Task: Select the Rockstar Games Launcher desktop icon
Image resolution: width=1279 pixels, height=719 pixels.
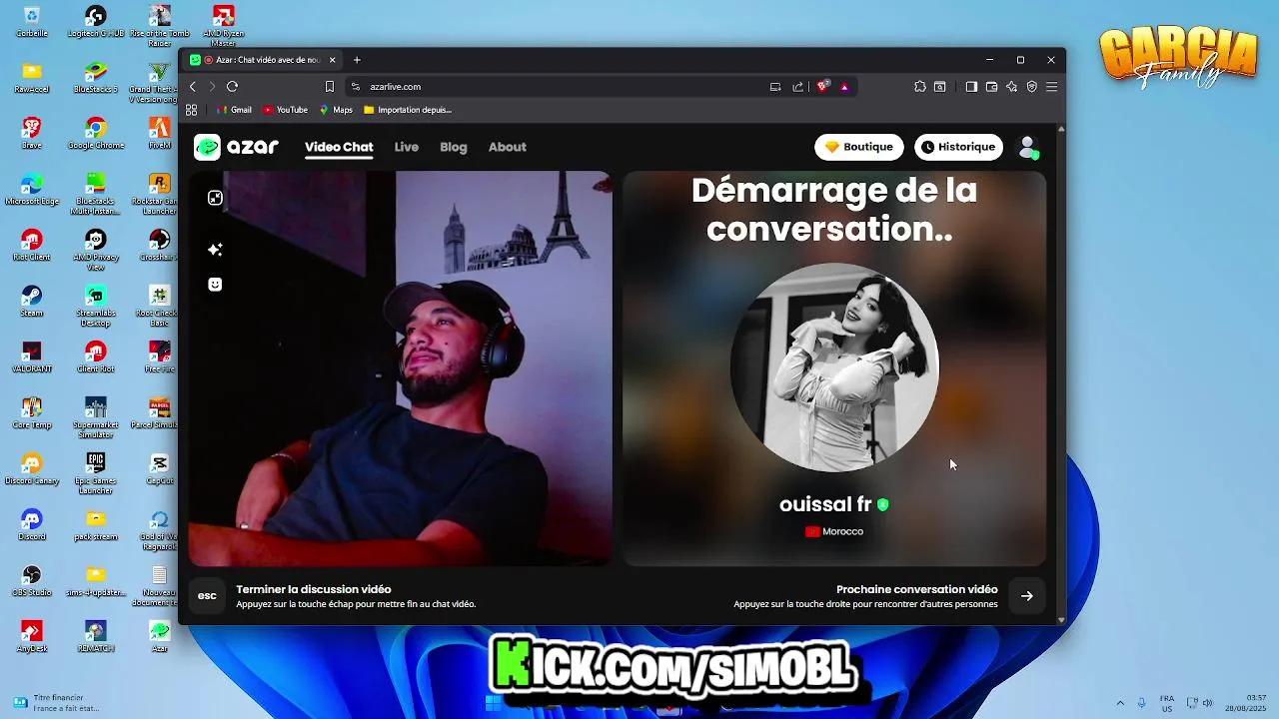Action: click(x=160, y=194)
